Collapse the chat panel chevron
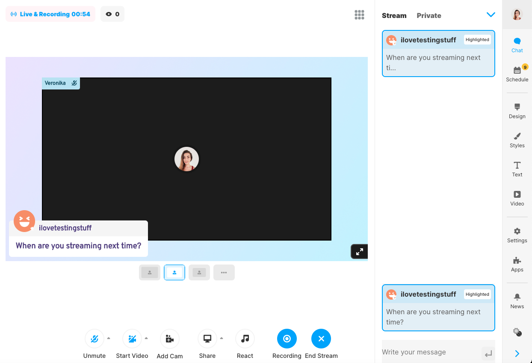This screenshot has height=363, width=532. click(491, 15)
